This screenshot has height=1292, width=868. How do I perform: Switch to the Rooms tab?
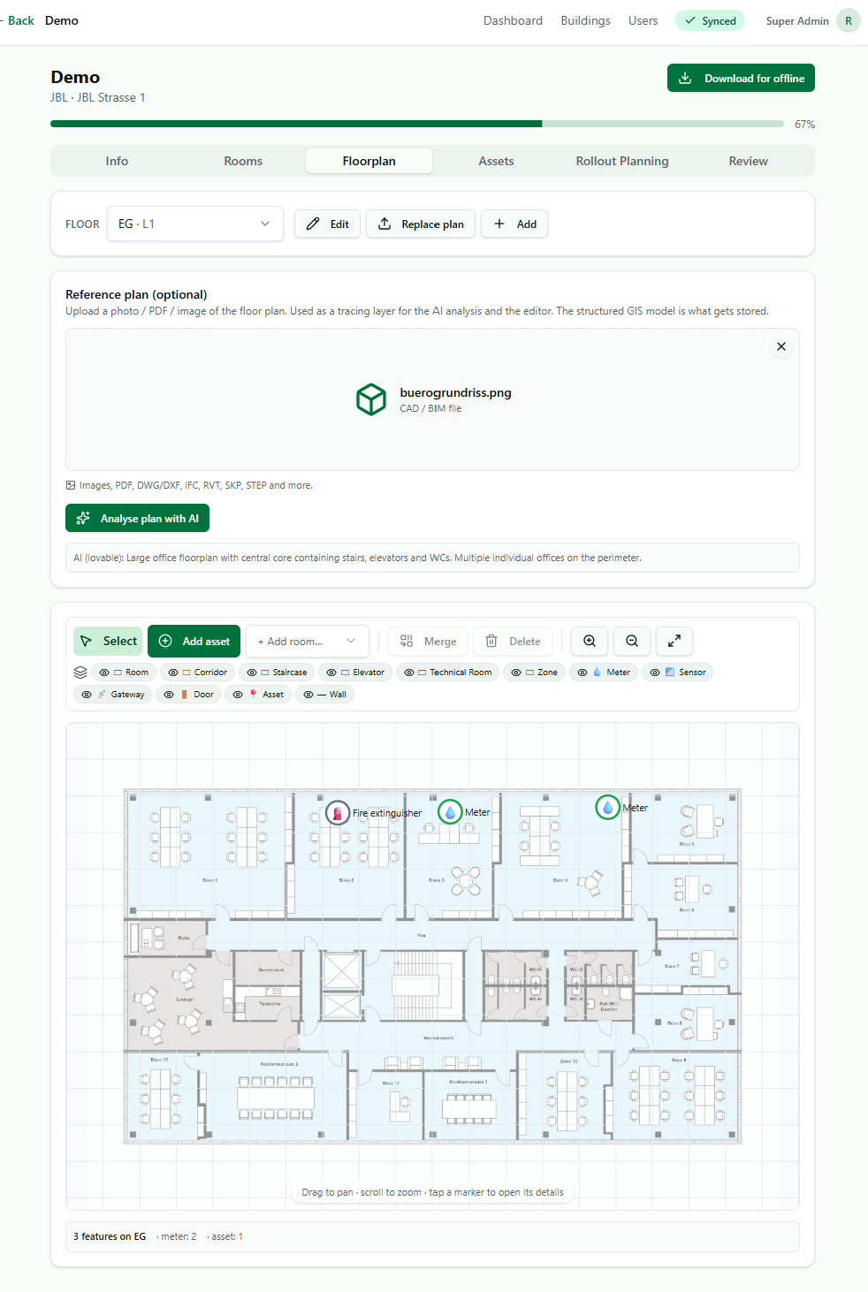tap(243, 161)
